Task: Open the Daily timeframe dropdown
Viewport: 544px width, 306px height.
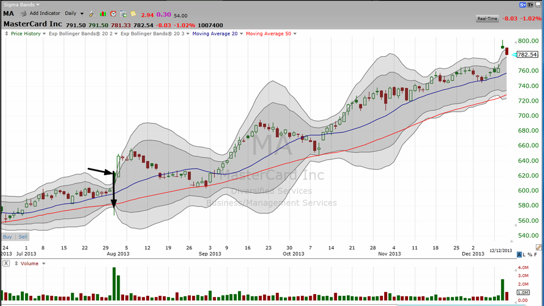Action: tap(74, 14)
